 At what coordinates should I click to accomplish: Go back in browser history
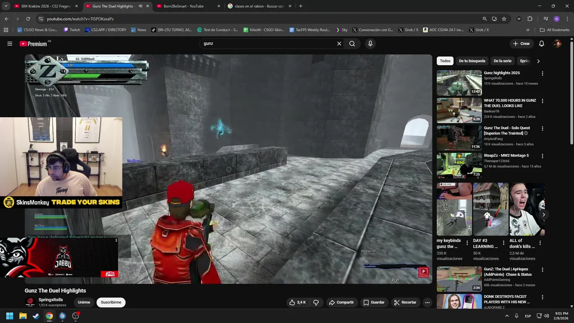[6, 19]
